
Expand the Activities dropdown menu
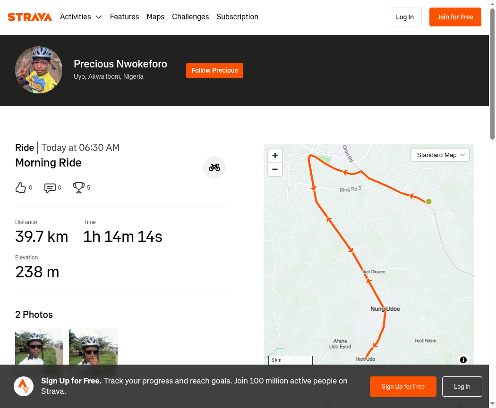click(x=81, y=17)
